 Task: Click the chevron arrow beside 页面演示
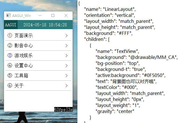[x=67, y=36]
